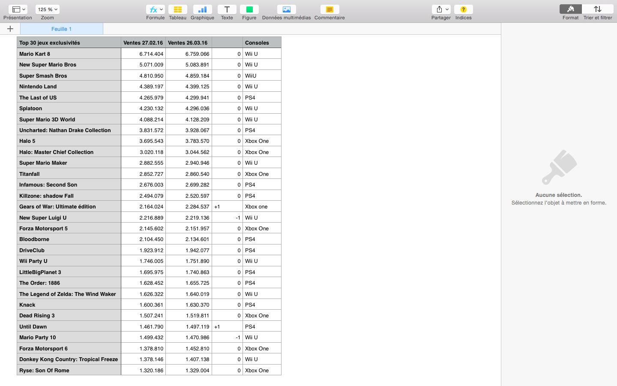Select the Feuille 1 sheet tab
617x386 pixels.
(62, 29)
